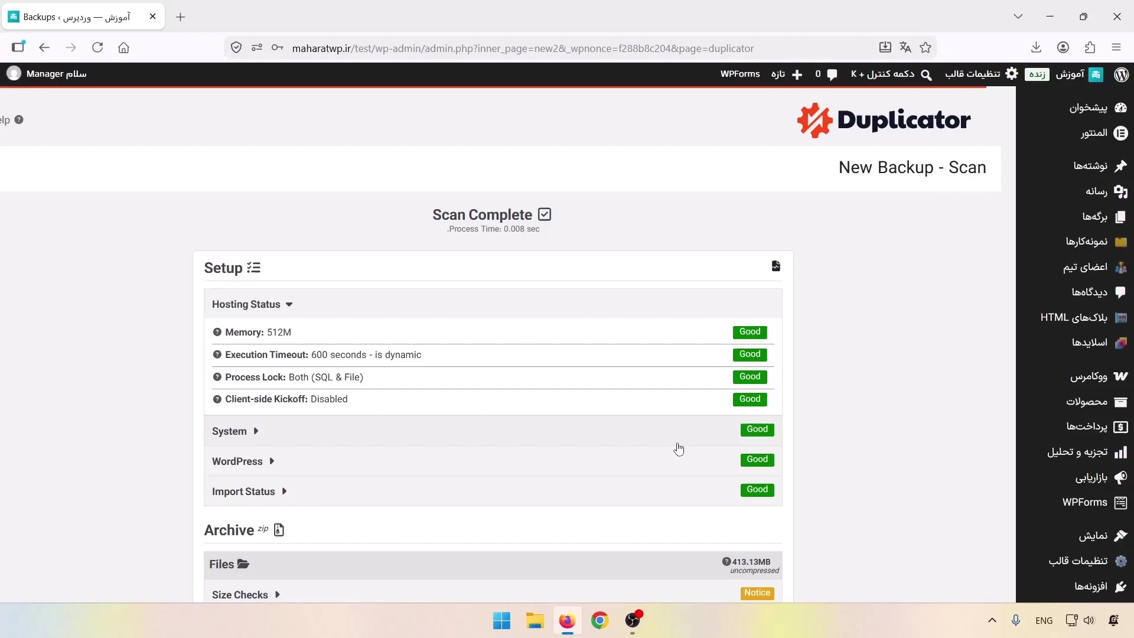
Task: Open a new browser tab
Action: click(181, 17)
